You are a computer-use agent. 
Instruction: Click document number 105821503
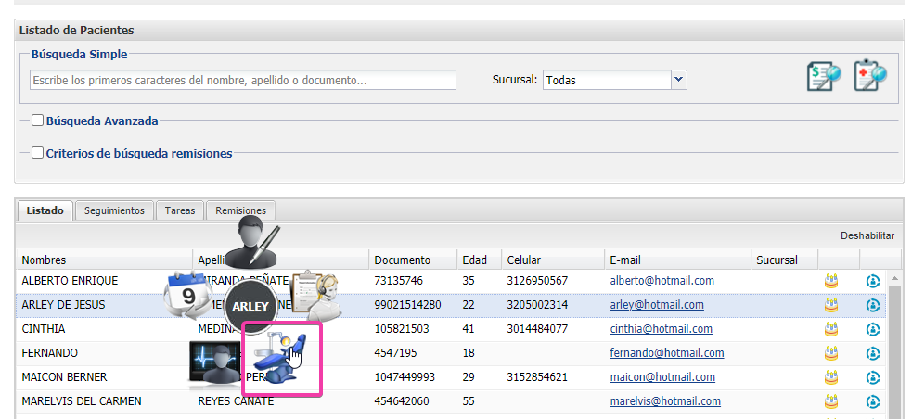[402, 329]
